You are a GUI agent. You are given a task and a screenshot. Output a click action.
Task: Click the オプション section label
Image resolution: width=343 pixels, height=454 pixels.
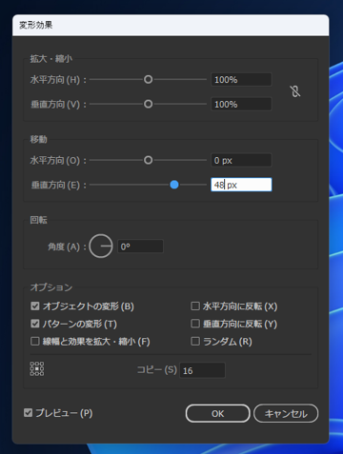coord(51,287)
